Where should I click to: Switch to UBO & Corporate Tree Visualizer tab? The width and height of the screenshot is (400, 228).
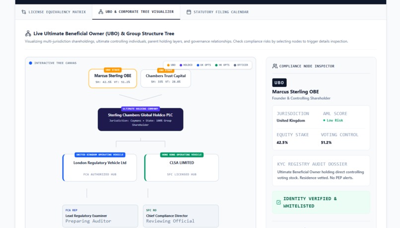[136, 12]
